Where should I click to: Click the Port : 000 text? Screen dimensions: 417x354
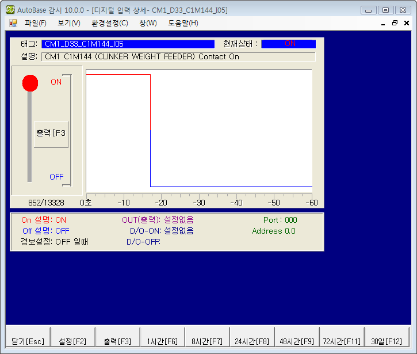click(x=280, y=220)
